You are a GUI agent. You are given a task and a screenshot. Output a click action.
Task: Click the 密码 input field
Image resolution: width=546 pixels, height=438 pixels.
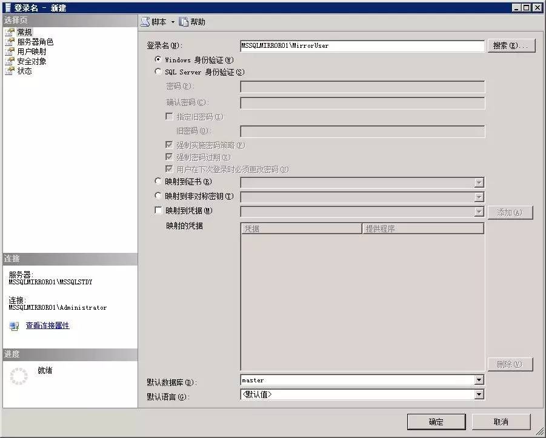click(362, 87)
